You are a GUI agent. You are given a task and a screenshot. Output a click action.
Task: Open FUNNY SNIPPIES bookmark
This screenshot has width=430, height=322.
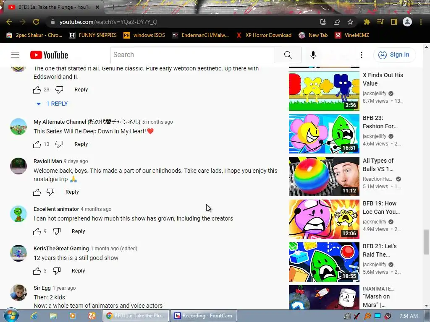pyautogui.click(x=93, y=35)
